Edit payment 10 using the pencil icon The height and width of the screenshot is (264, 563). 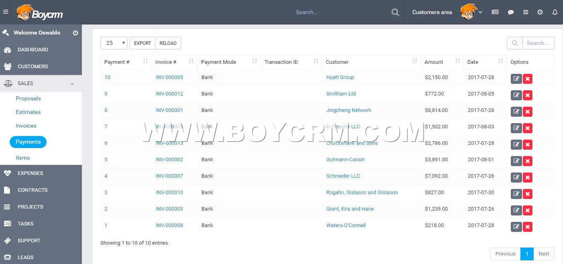pyautogui.click(x=516, y=78)
